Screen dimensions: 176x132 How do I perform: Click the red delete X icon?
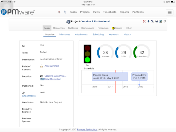click(x=144, y=21)
